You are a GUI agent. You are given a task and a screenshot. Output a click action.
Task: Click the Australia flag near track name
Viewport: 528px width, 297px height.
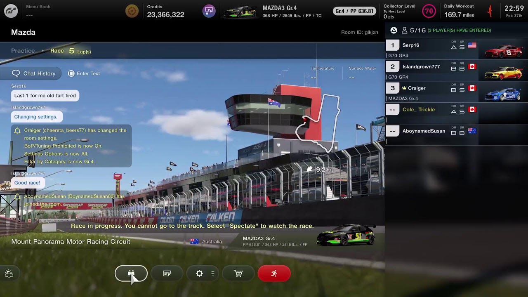tap(194, 241)
